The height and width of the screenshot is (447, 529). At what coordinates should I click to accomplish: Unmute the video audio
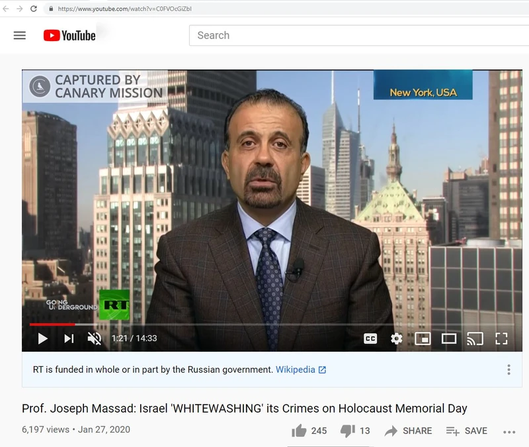coord(96,338)
